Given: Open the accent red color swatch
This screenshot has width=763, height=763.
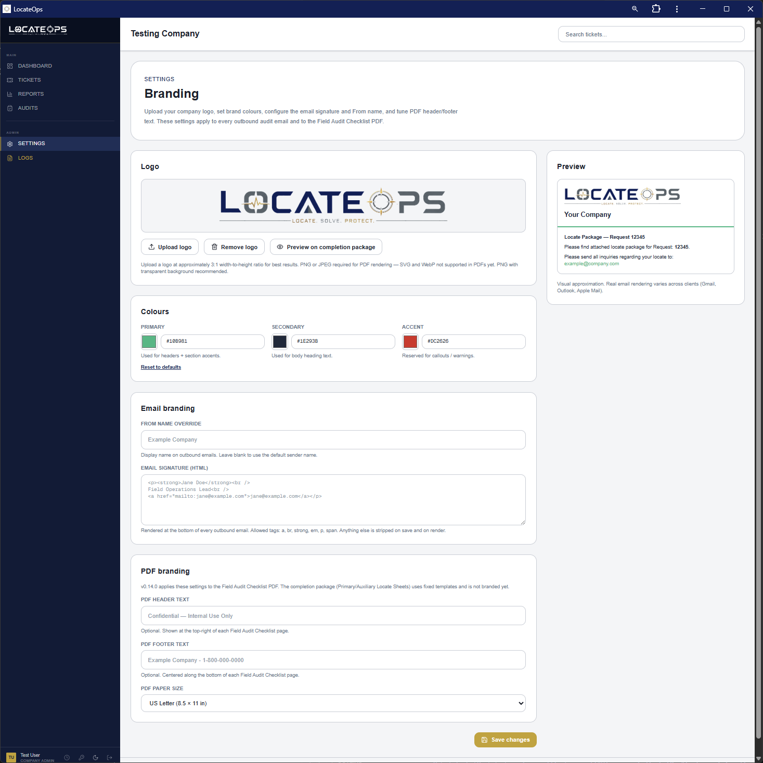Looking at the screenshot, I should (x=410, y=342).
